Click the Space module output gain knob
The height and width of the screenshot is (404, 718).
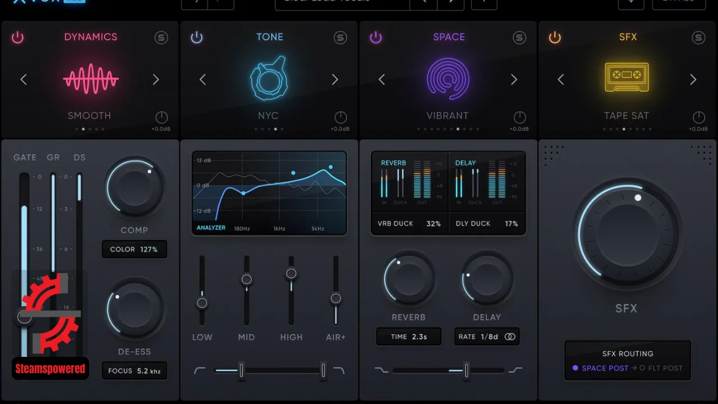coord(520,117)
